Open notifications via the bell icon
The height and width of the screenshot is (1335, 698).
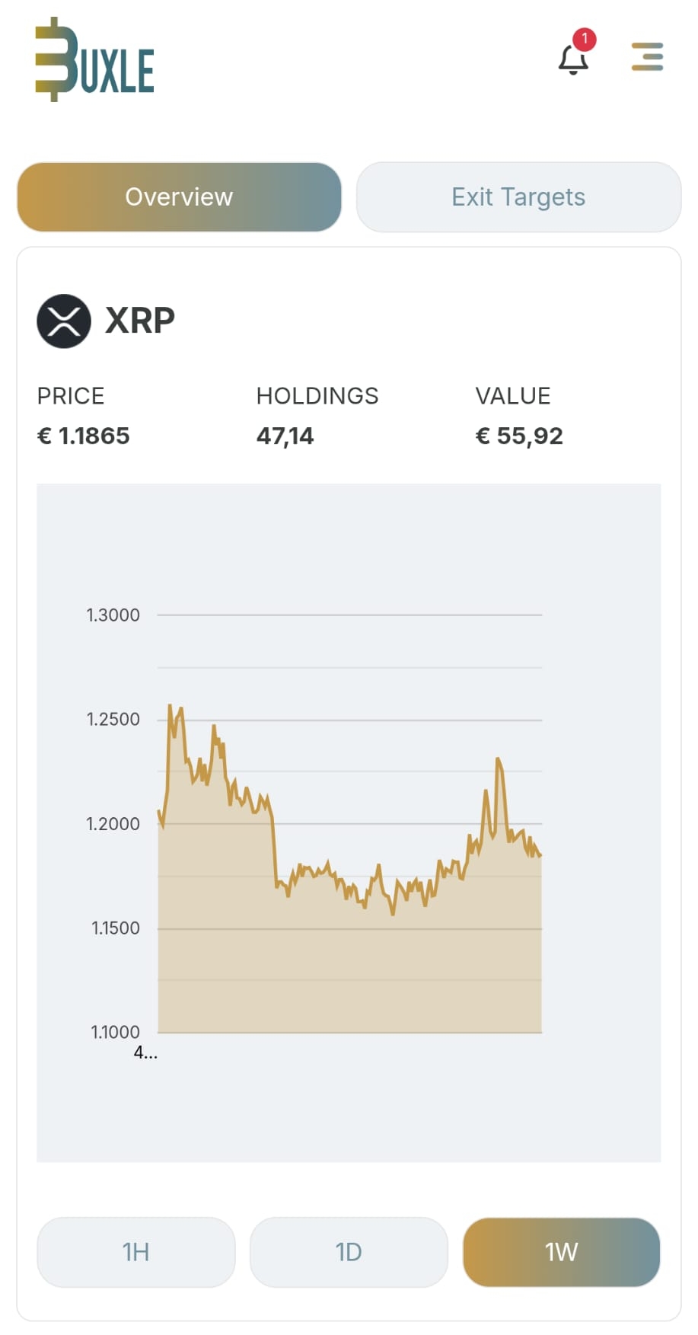(x=572, y=60)
